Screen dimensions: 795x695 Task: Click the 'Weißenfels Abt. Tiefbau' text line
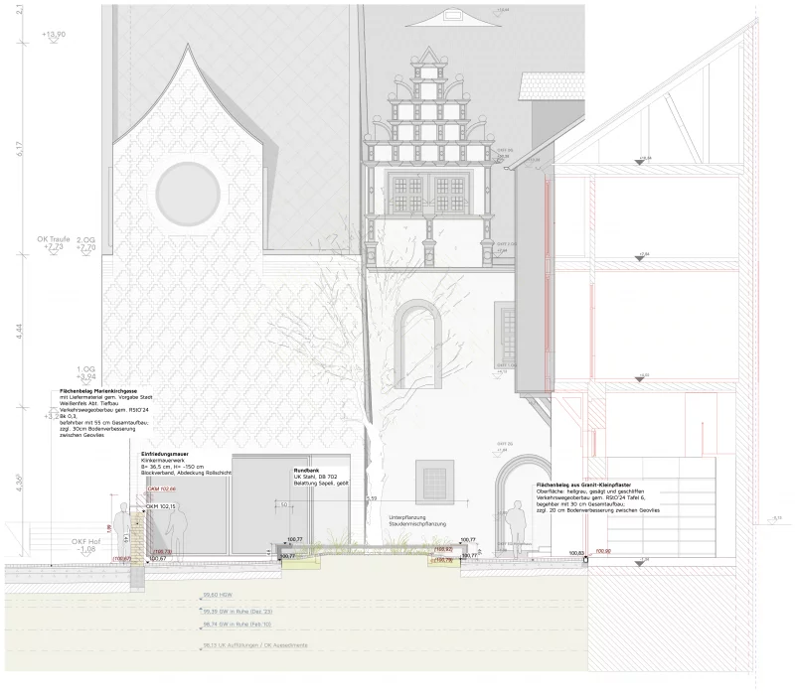(88, 403)
